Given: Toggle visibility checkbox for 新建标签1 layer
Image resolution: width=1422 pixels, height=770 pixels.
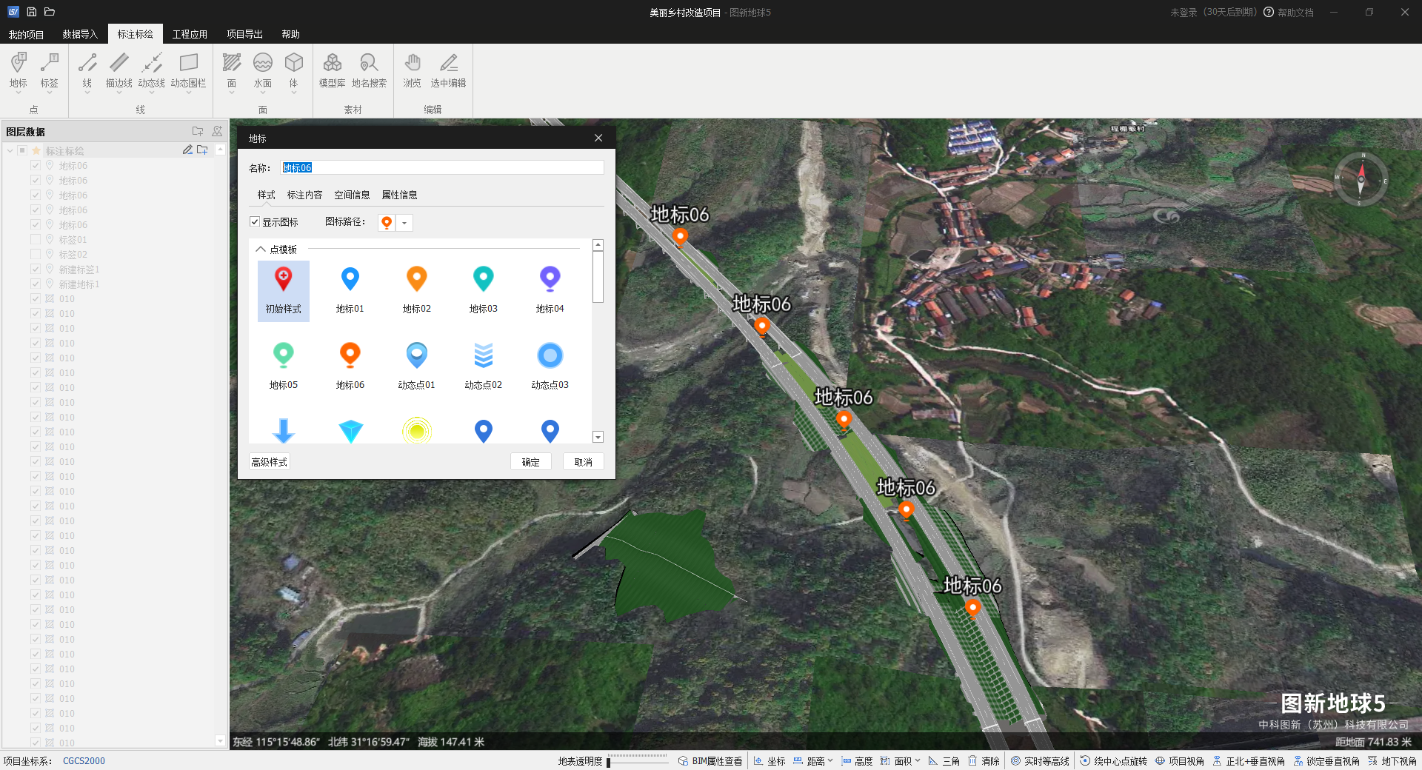Looking at the screenshot, I should click(x=36, y=269).
